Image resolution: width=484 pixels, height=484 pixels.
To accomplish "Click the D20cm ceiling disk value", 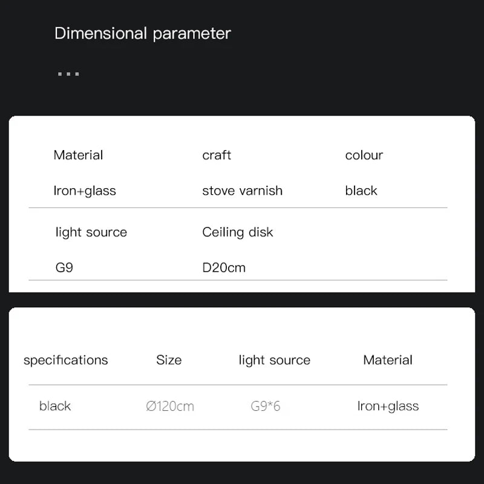I will (224, 267).
